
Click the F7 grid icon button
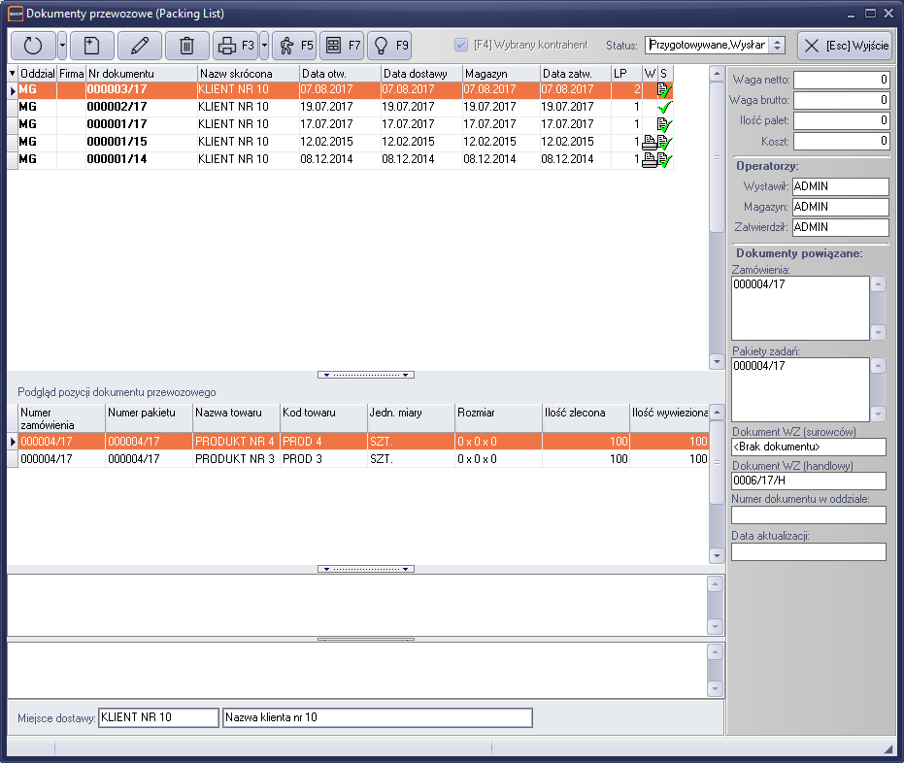pyautogui.click(x=342, y=46)
